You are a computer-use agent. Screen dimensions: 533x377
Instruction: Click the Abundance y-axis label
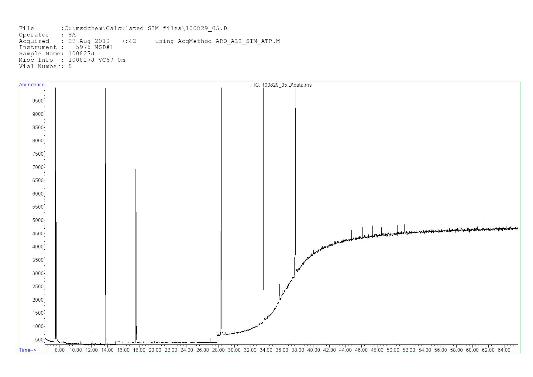click(x=32, y=85)
